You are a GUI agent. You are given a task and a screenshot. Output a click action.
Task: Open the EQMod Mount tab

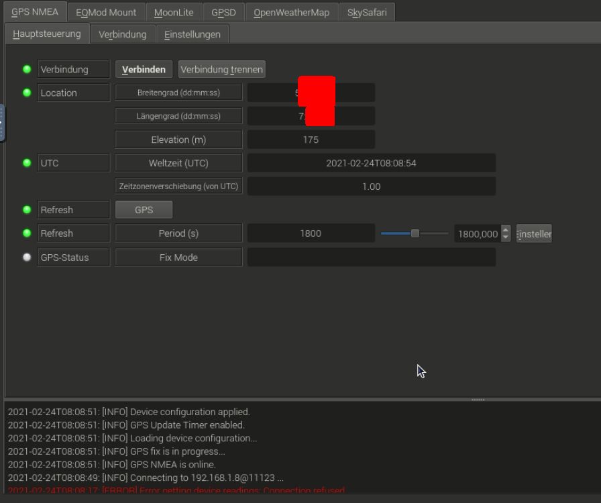tap(106, 12)
